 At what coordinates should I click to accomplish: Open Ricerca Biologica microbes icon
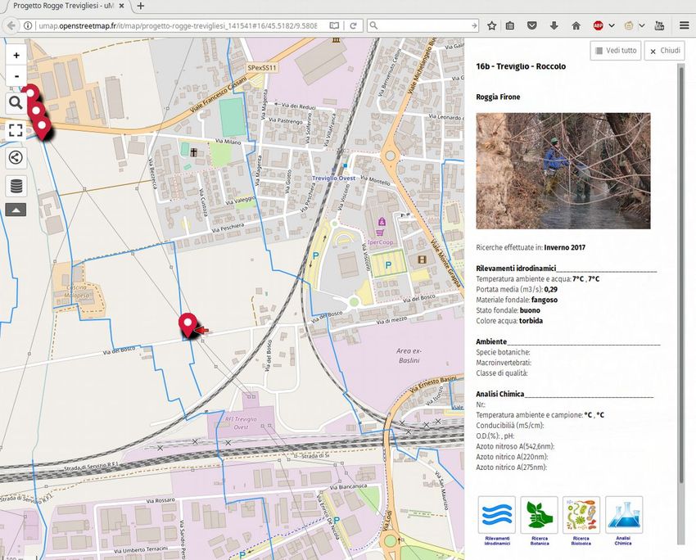point(581,516)
